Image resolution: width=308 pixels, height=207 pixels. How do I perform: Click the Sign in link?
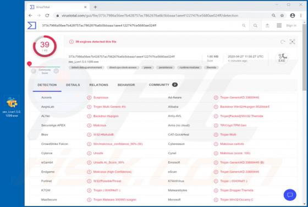tap(291, 25)
